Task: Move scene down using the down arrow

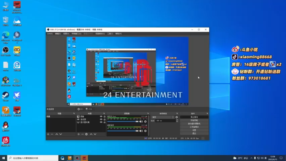Action: coord(60,134)
